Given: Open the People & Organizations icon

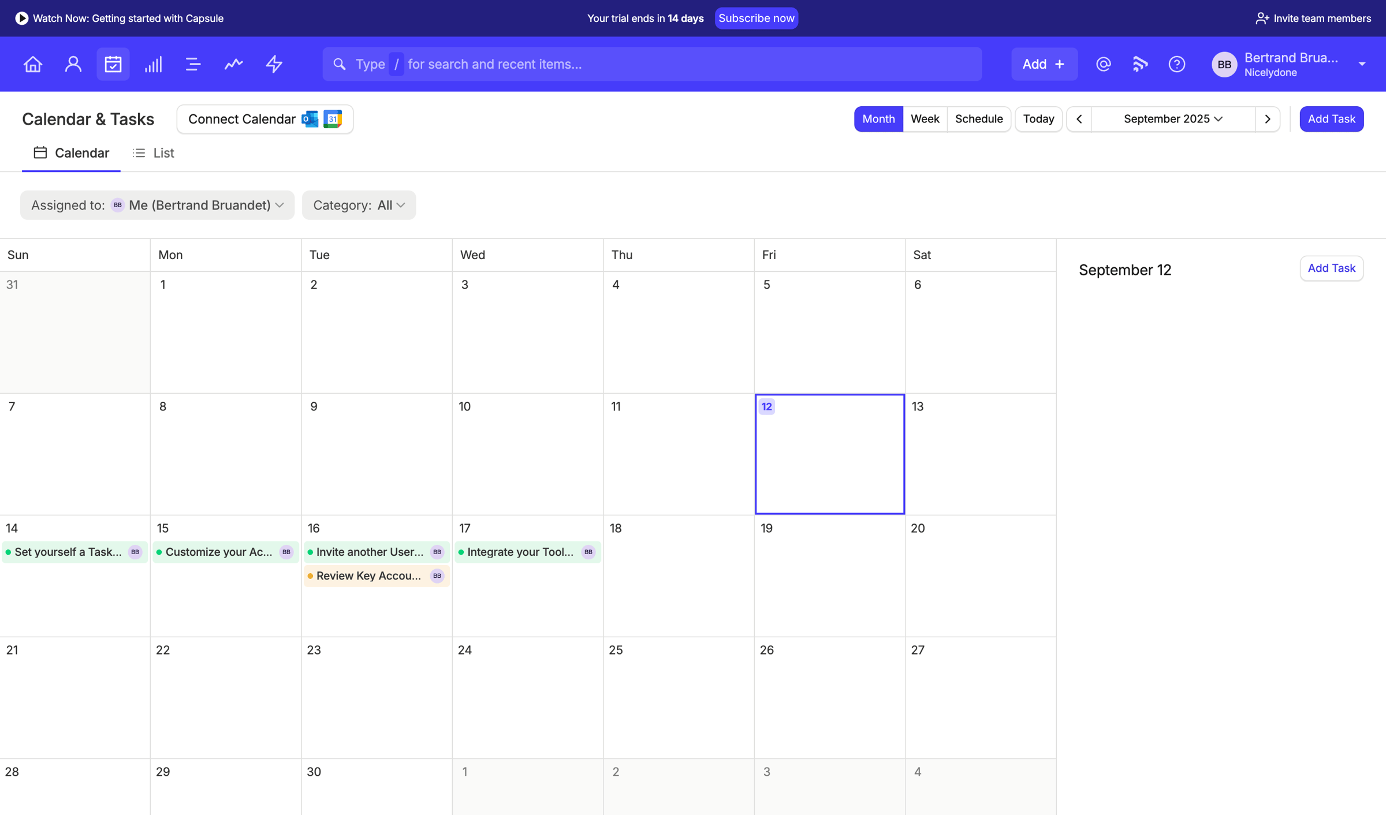Looking at the screenshot, I should pyautogui.click(x=73, y=64).
